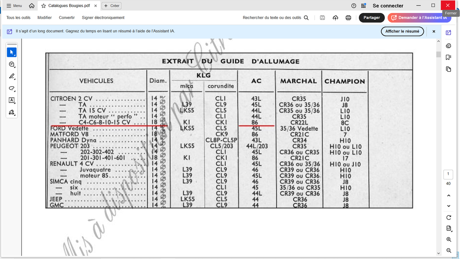The width and height of the screenshot is (460, 259).
Task: Click Demander à l'Assistant IA button
Action: tap(419, 18)
